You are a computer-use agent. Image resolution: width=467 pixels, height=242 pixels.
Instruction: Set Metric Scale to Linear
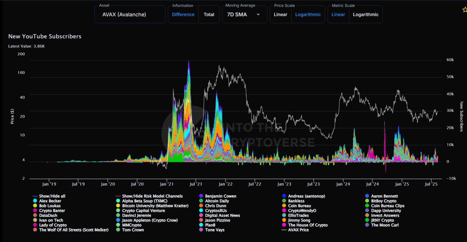pos(338,14)
